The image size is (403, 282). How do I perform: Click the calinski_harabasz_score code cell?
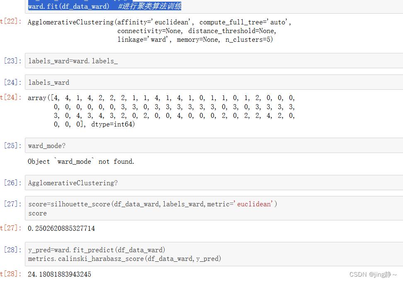[214, 254]
